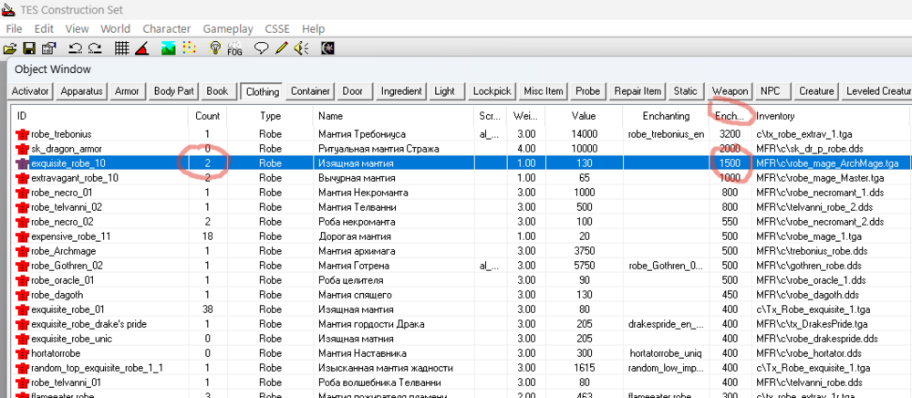Open the Gameplay menu
This screenshot has height=398, width=912.
point(227,29)
